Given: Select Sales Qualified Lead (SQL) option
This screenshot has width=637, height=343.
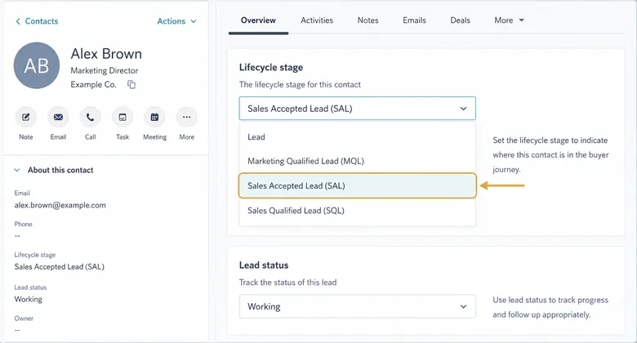Looking at the screenshot, I should [x=357, y=211].
